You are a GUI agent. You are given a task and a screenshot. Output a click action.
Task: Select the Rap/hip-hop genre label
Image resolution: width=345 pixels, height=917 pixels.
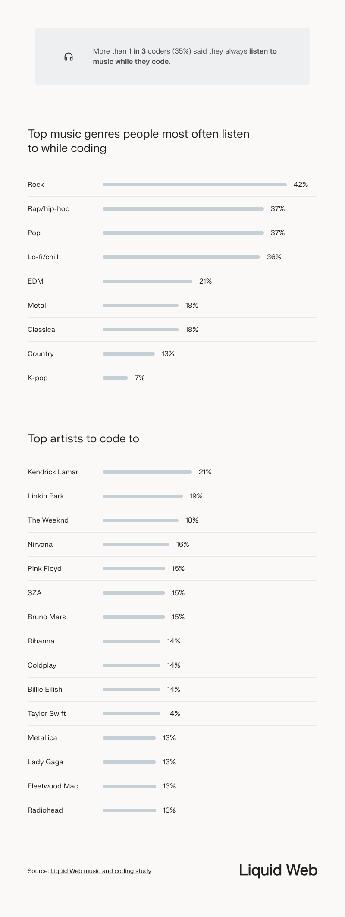48,209
